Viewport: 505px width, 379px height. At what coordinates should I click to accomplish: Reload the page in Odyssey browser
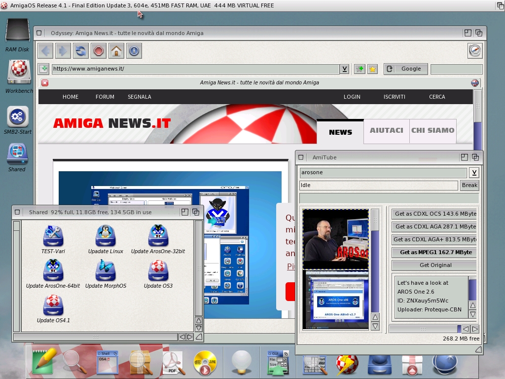pos(81,51)
